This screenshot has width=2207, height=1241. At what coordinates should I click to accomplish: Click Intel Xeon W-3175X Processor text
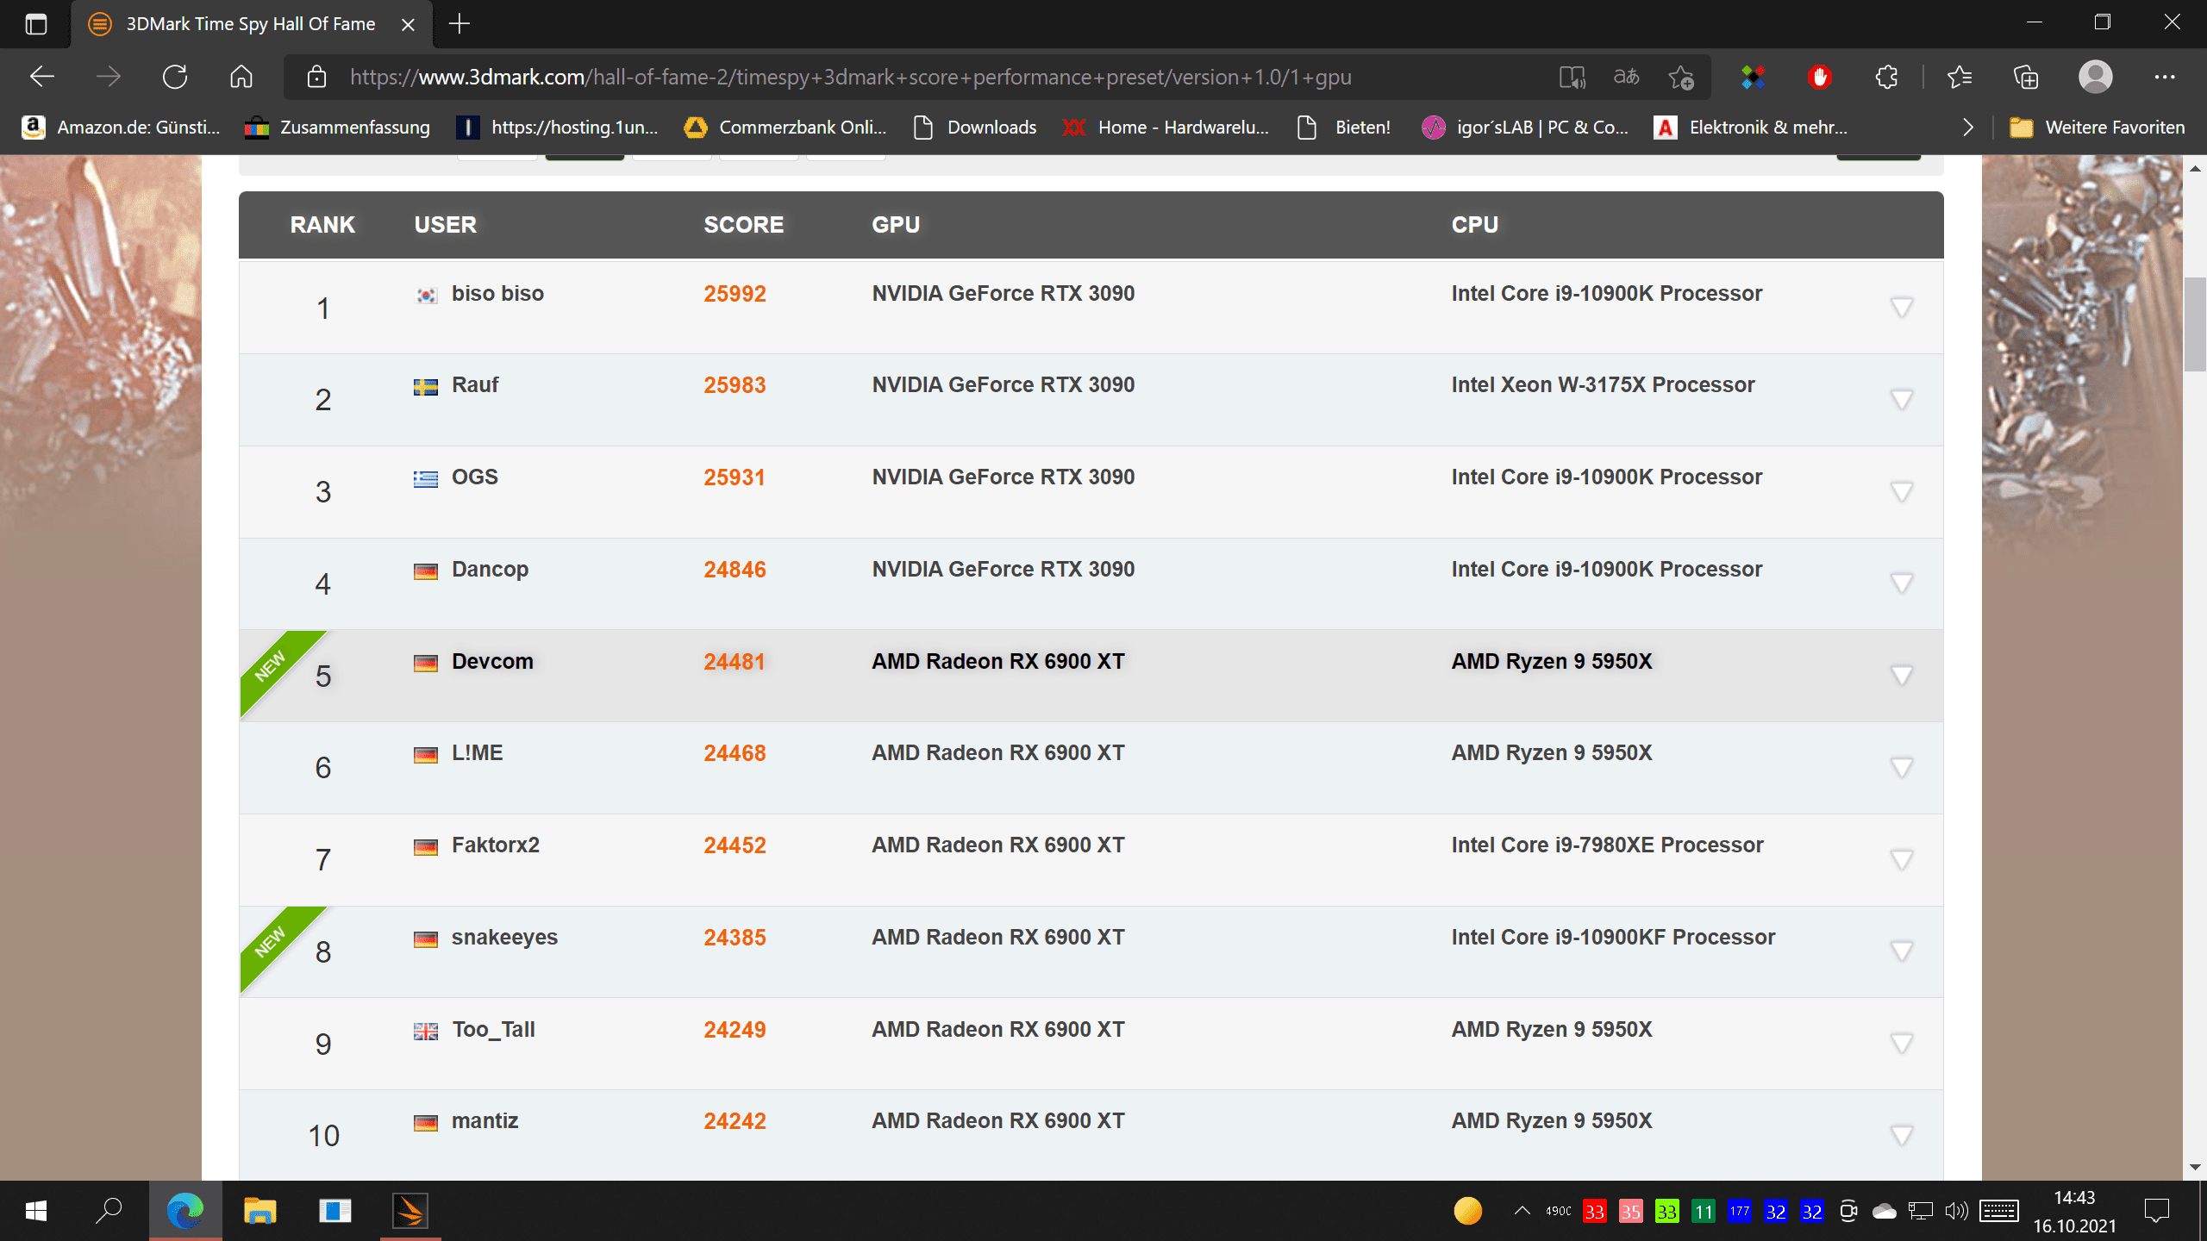[x=1603, y=384]
